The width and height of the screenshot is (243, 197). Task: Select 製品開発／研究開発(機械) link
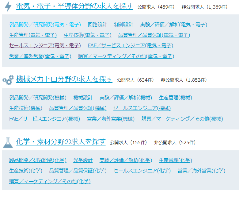point(38,98)
